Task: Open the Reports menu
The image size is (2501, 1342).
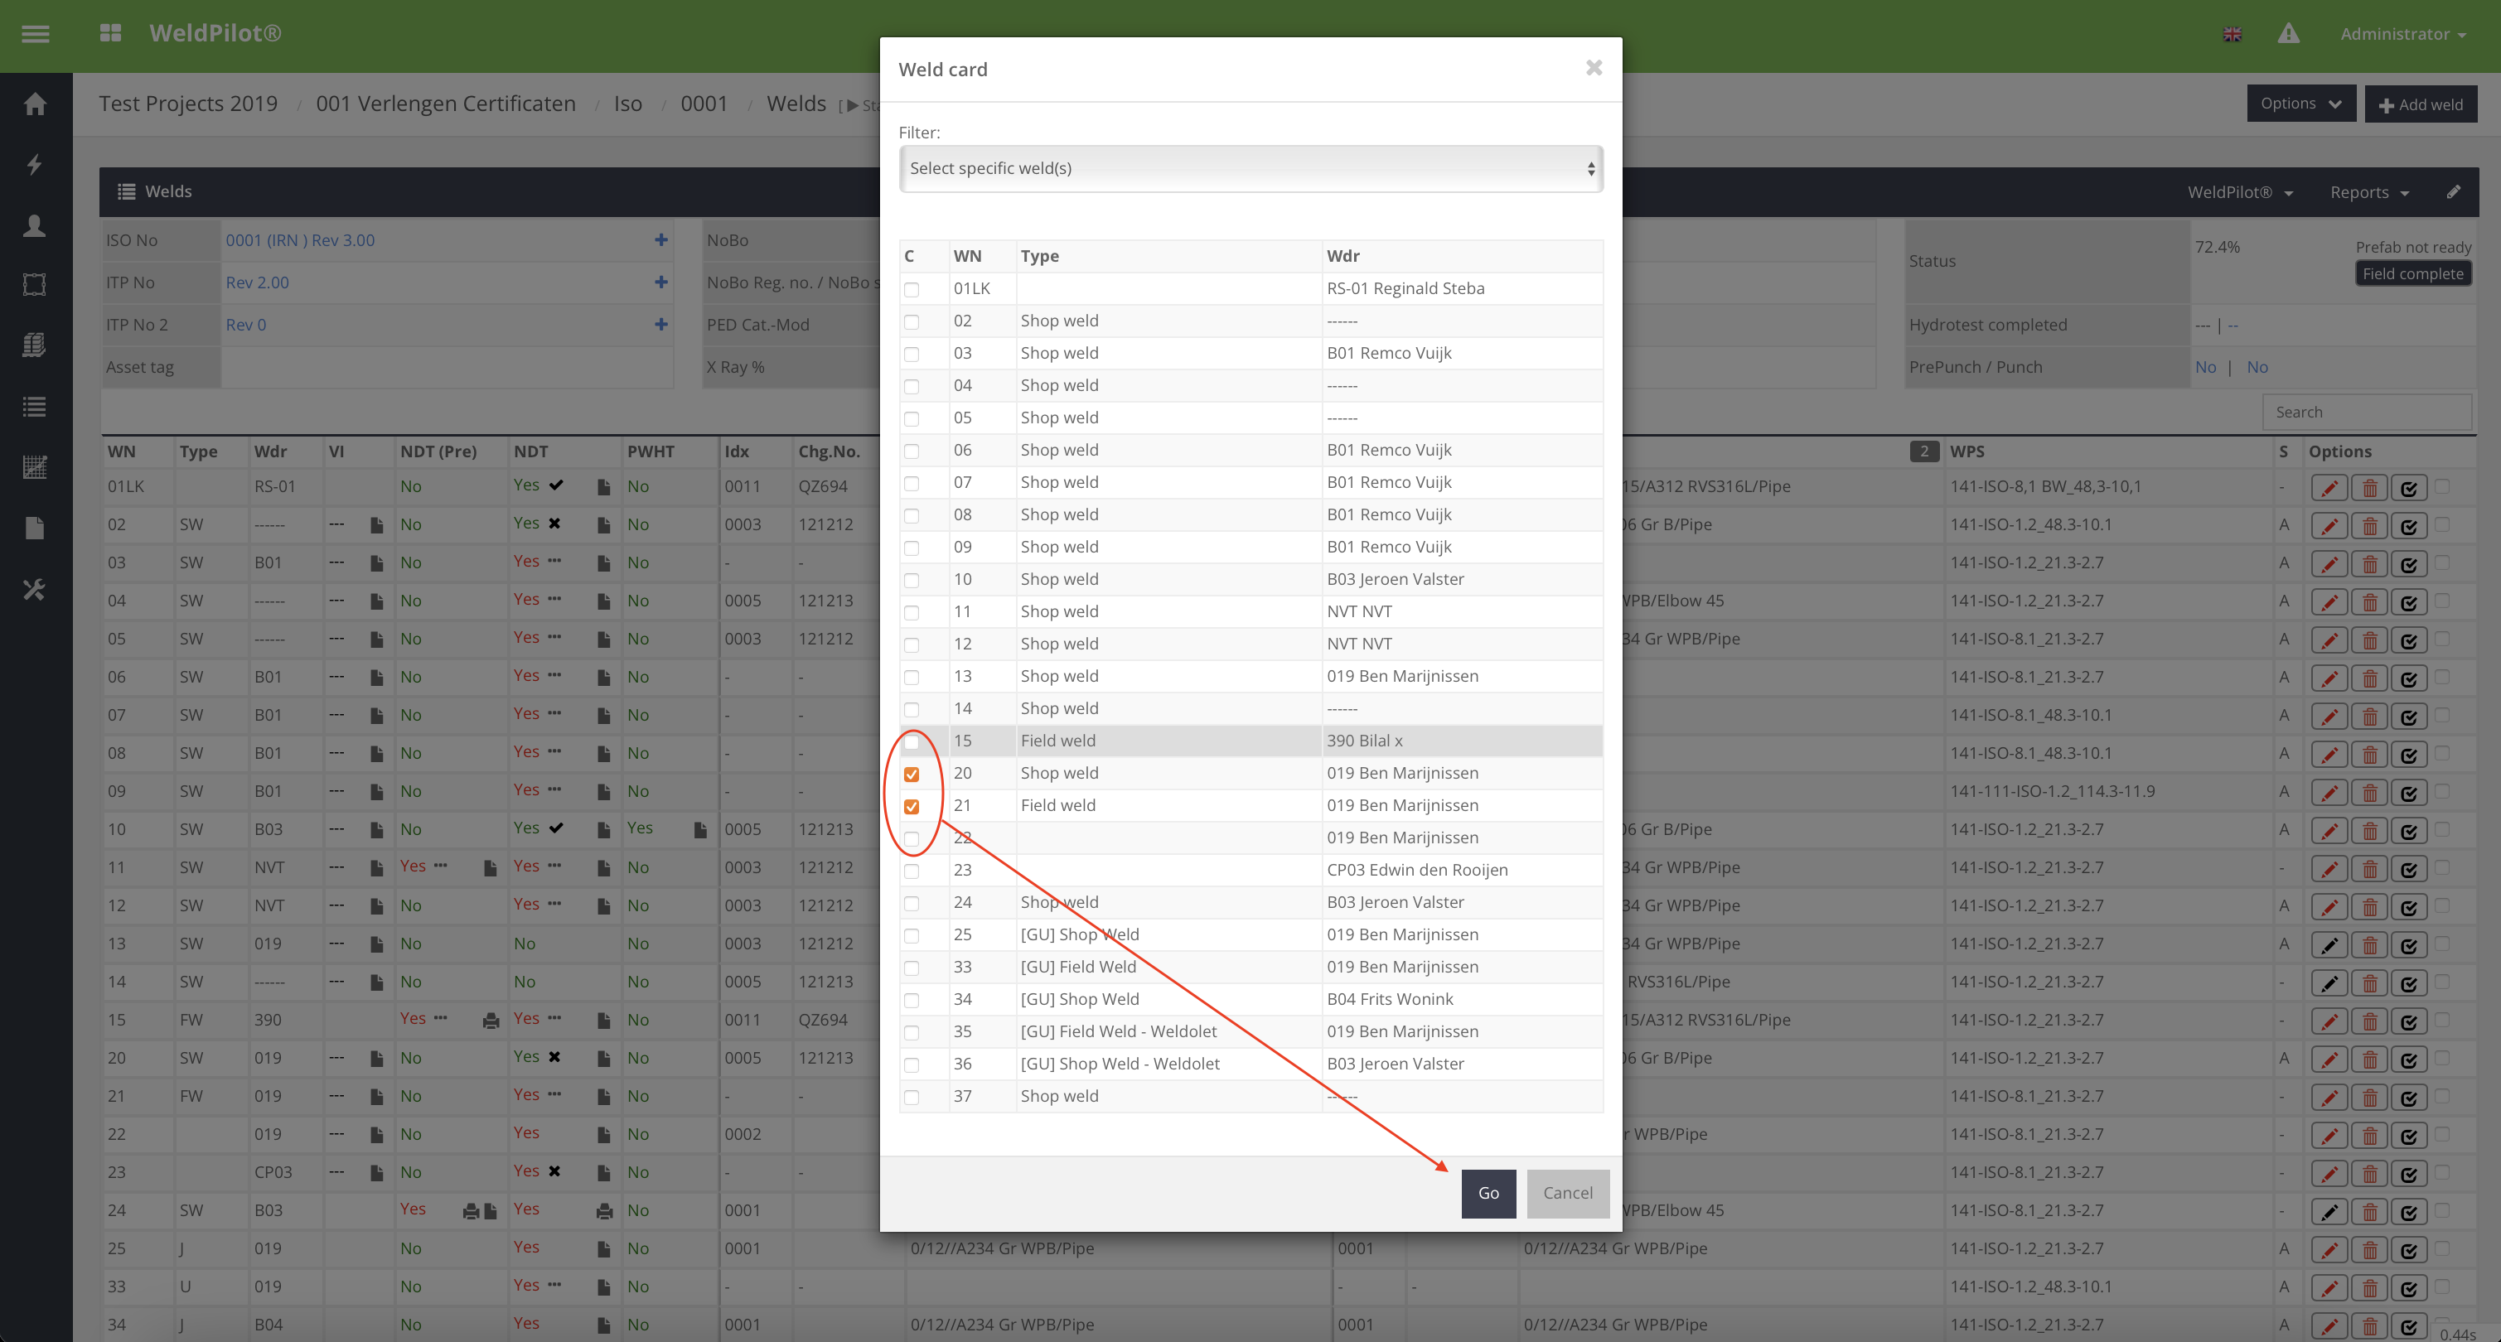Action: click(x=2369, y=192)
